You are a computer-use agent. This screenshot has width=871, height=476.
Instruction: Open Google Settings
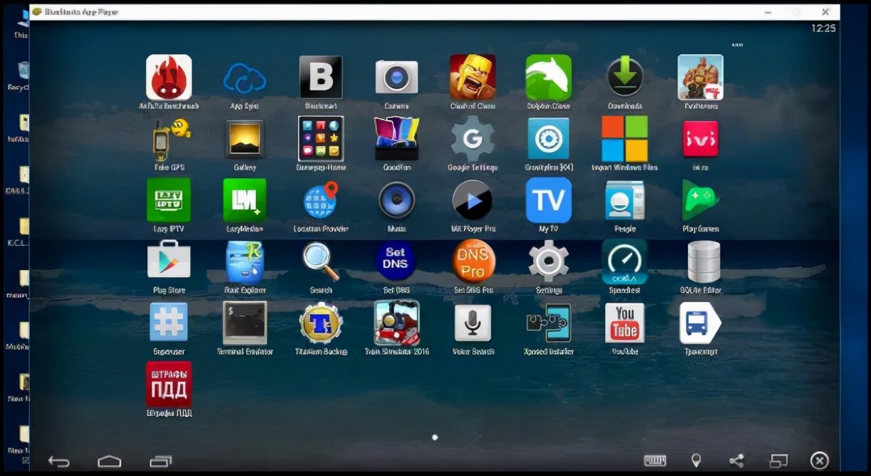point(473,139)
